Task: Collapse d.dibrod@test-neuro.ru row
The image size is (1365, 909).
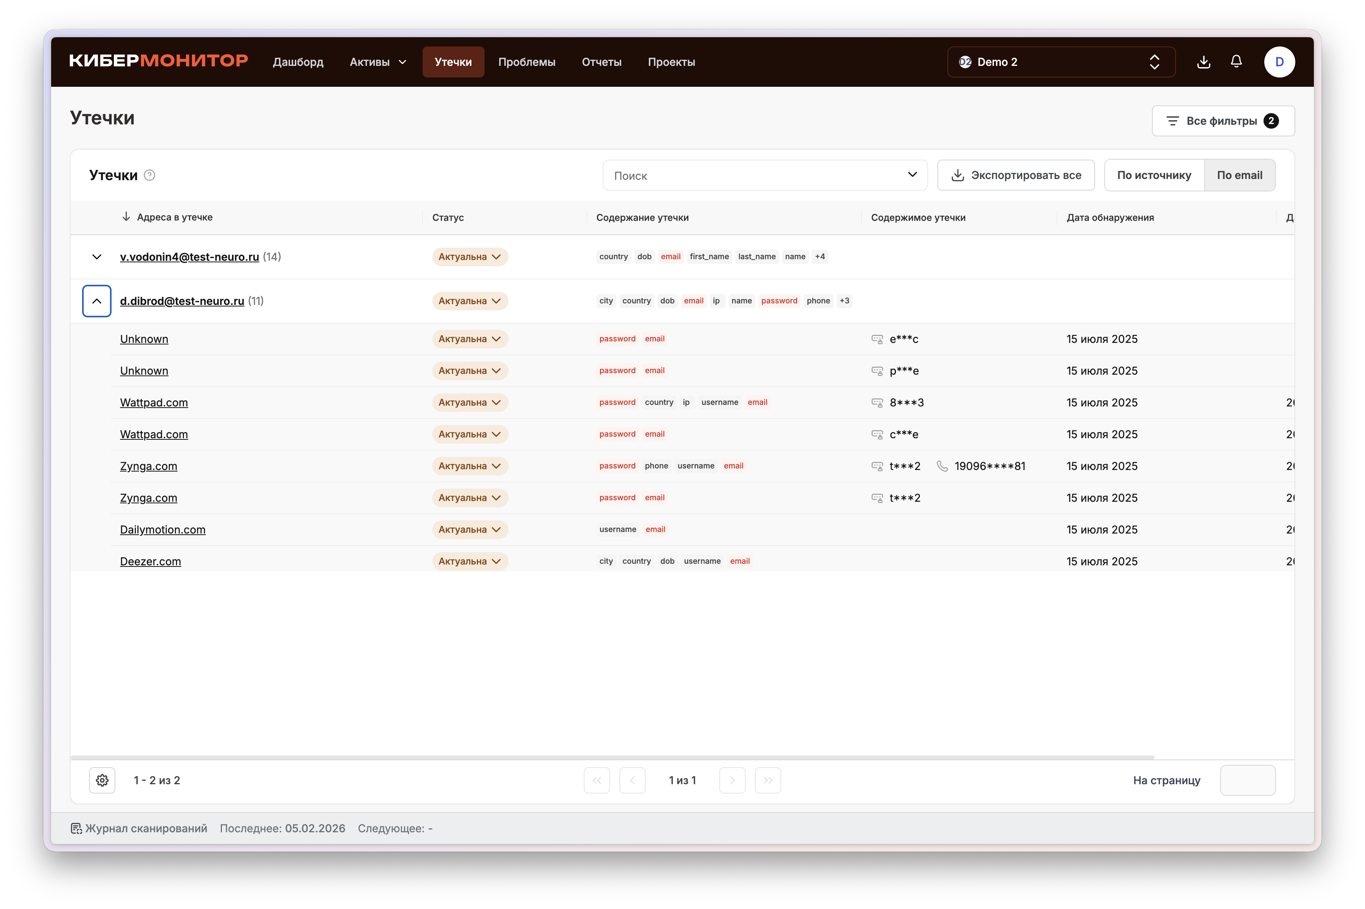Action: 97,301
